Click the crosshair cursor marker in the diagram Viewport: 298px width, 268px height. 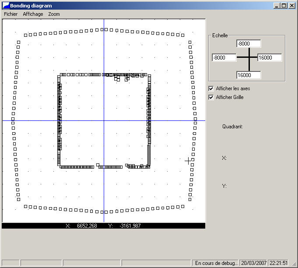pyautogui.click(x=188, y=161)
